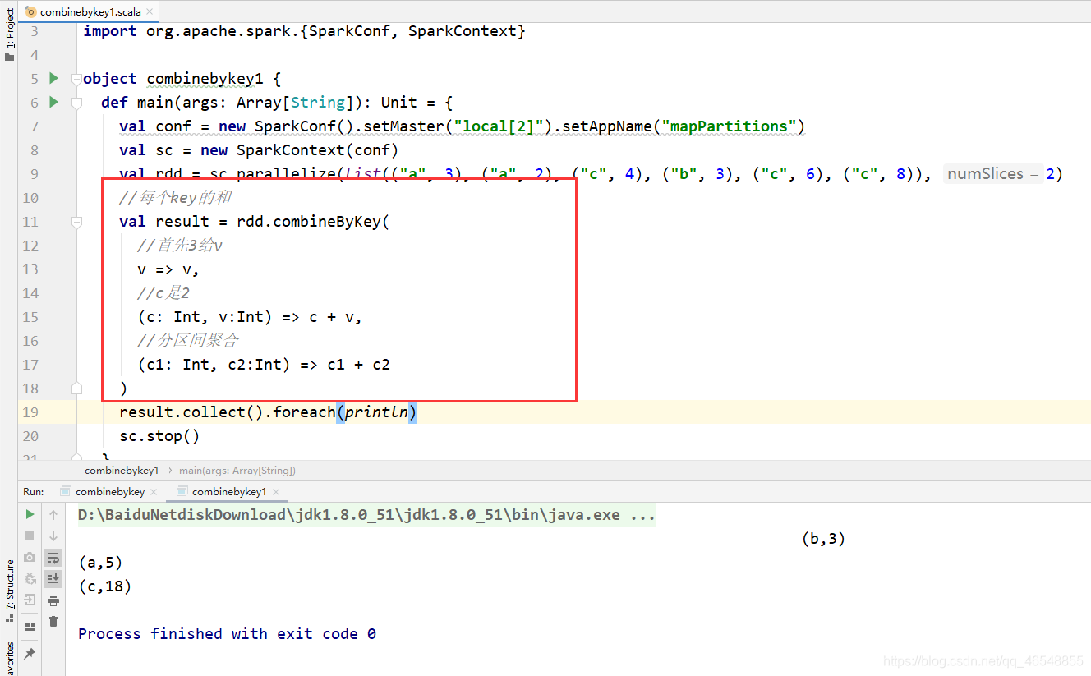Toggle scroll to end of console
Image resolution: width=1091 pixels, height=676 pixels.
[x=53, y=579]
